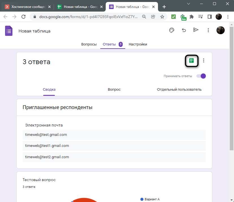Open the Google account avatar
Image resolution: width=234 pixels, height=202 pixels.
tap(220, 30)
